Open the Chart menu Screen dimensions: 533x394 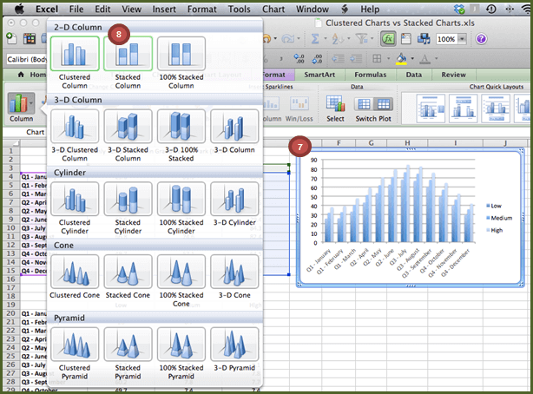pos(273,10)
